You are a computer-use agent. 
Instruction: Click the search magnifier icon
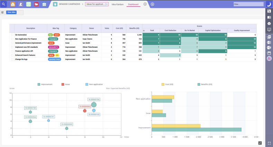click(4, 4)
